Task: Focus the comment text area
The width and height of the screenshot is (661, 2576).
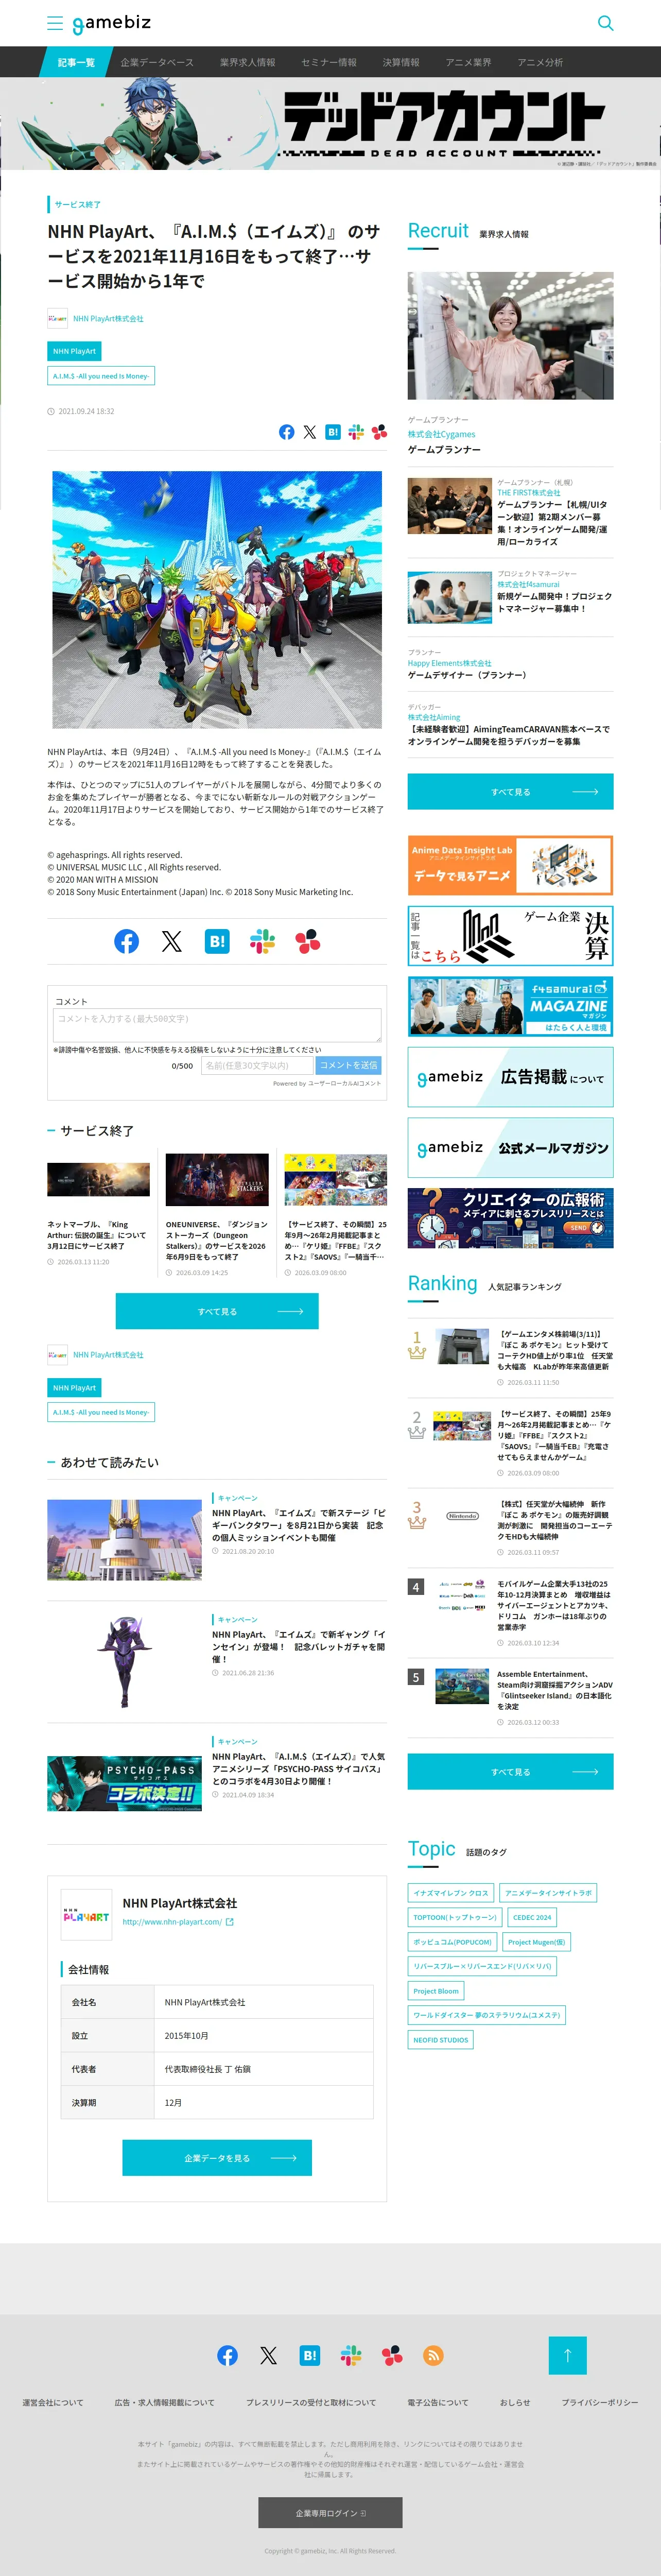Action: coord(217,1025)
